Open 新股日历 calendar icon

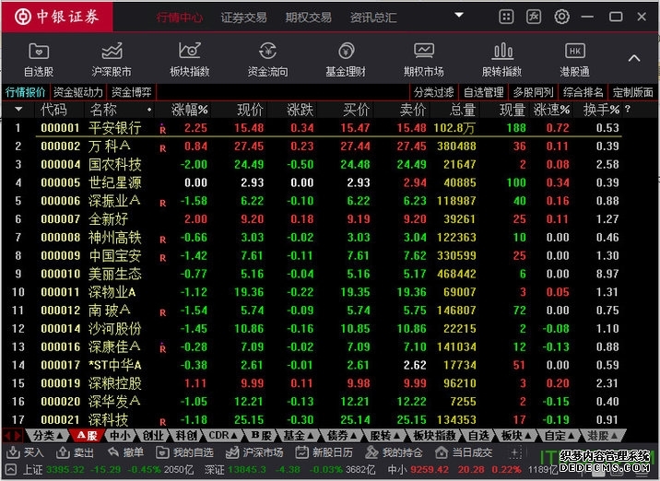click(x=324, y=452)
